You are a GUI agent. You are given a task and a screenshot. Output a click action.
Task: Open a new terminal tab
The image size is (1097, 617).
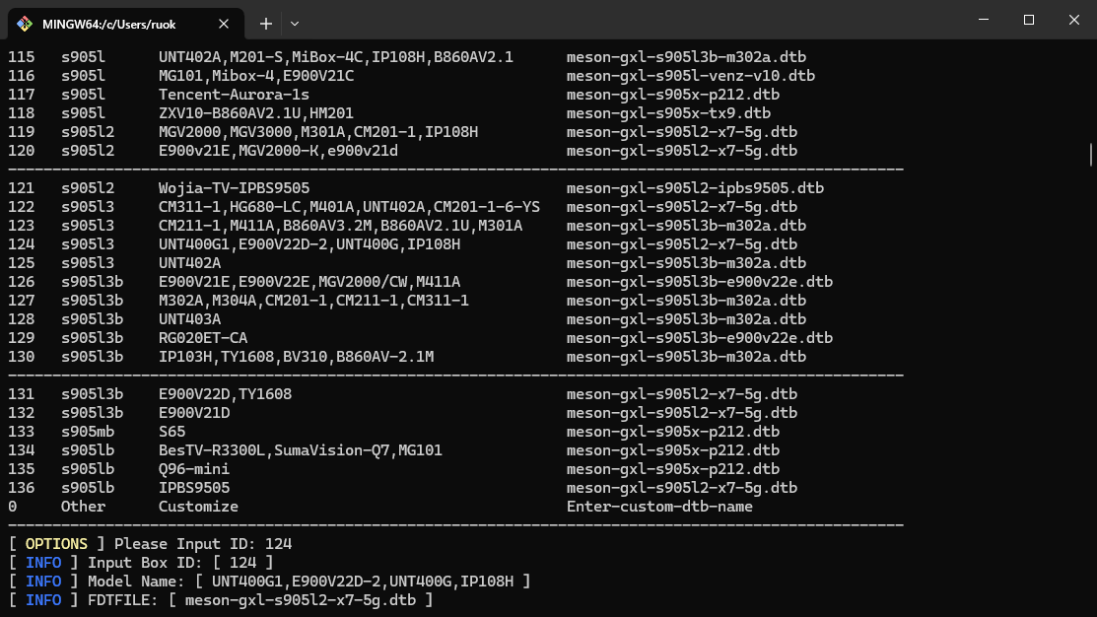[266, 23]
